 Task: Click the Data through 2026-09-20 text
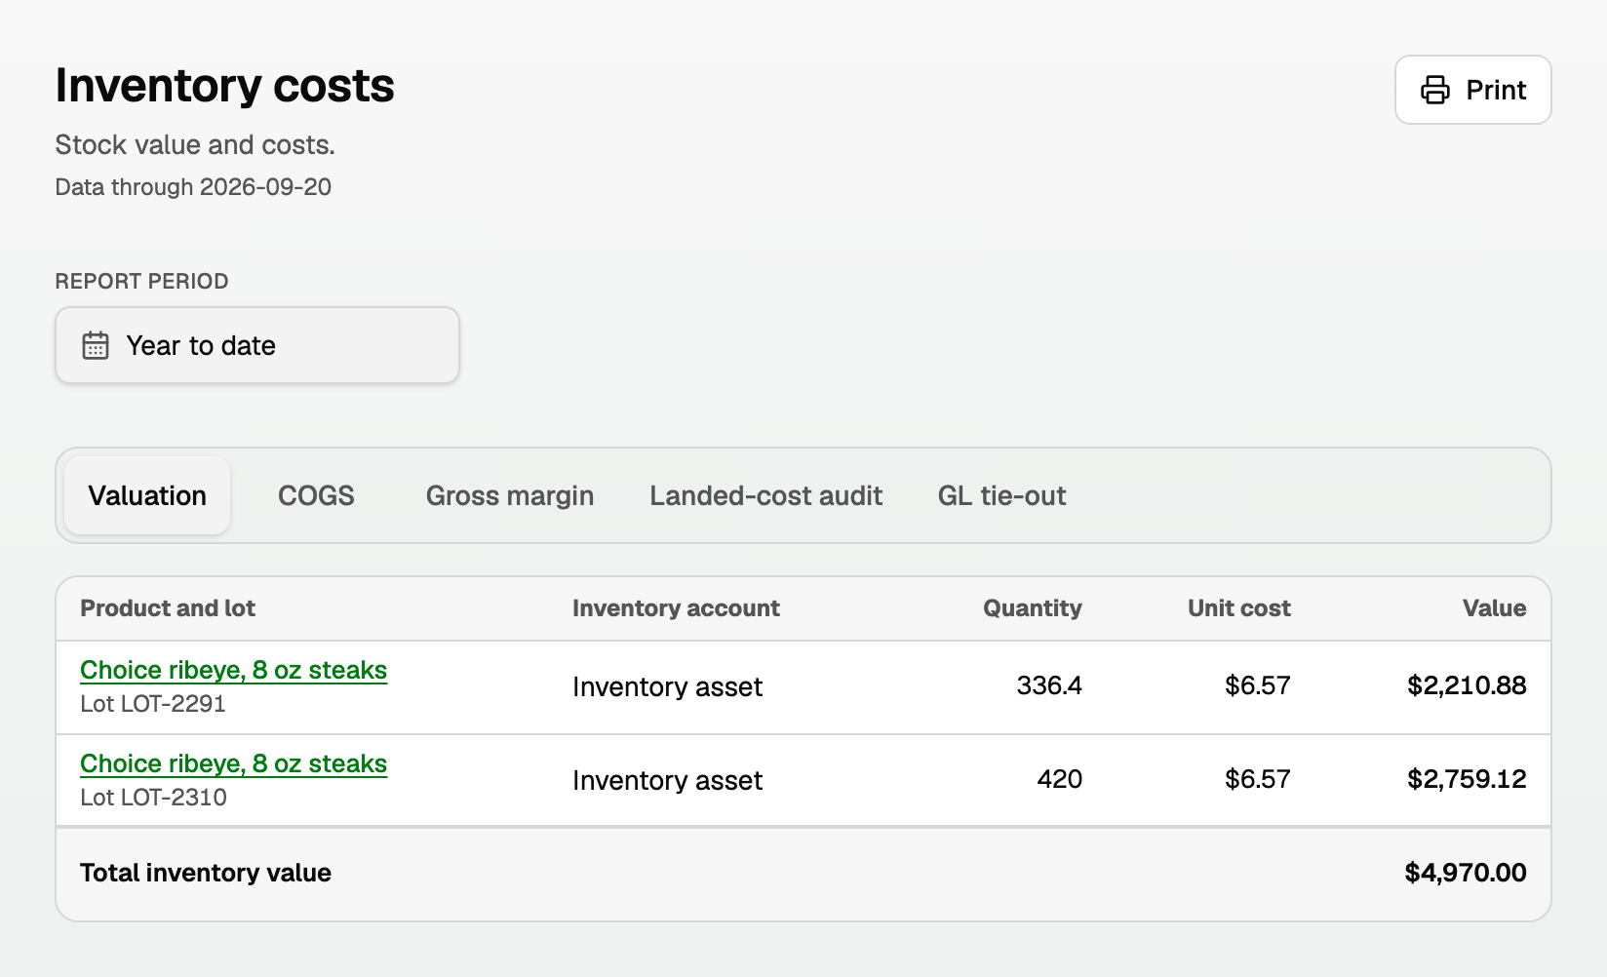click(x=193, y=187)
